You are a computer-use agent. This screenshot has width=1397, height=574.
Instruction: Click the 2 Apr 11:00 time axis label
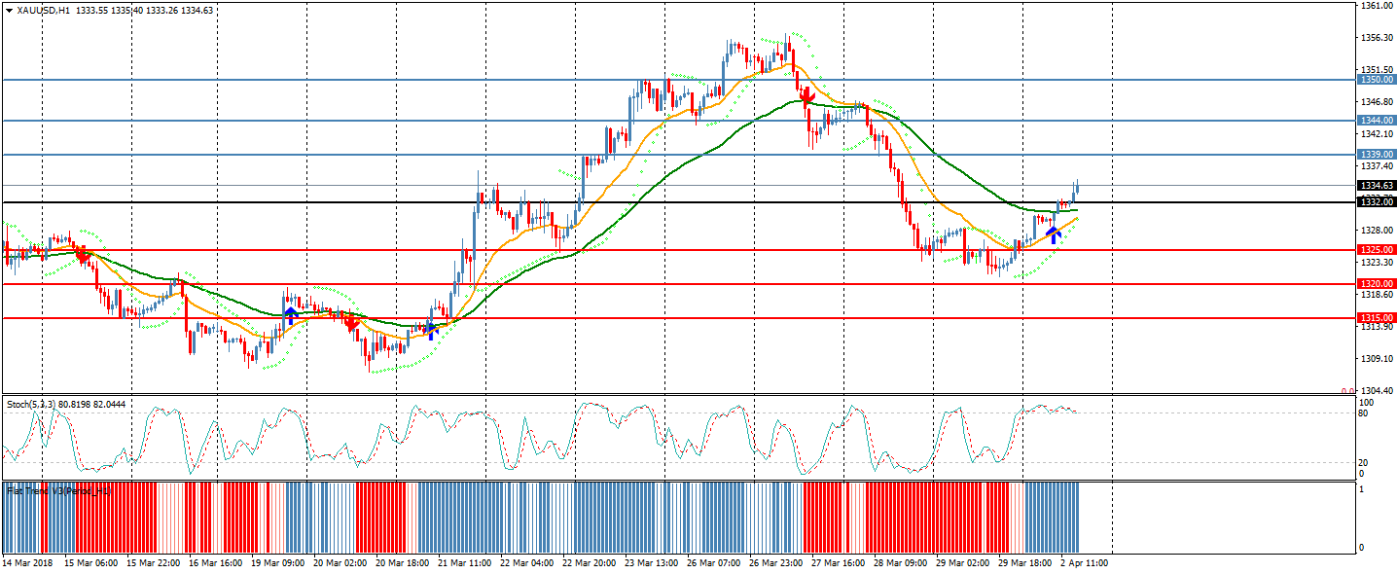pyautogui.click(x=1082, y=562)
